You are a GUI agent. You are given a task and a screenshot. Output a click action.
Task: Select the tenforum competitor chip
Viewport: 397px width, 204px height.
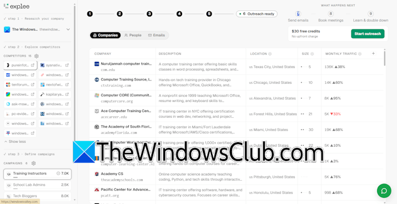click(20, 84)
